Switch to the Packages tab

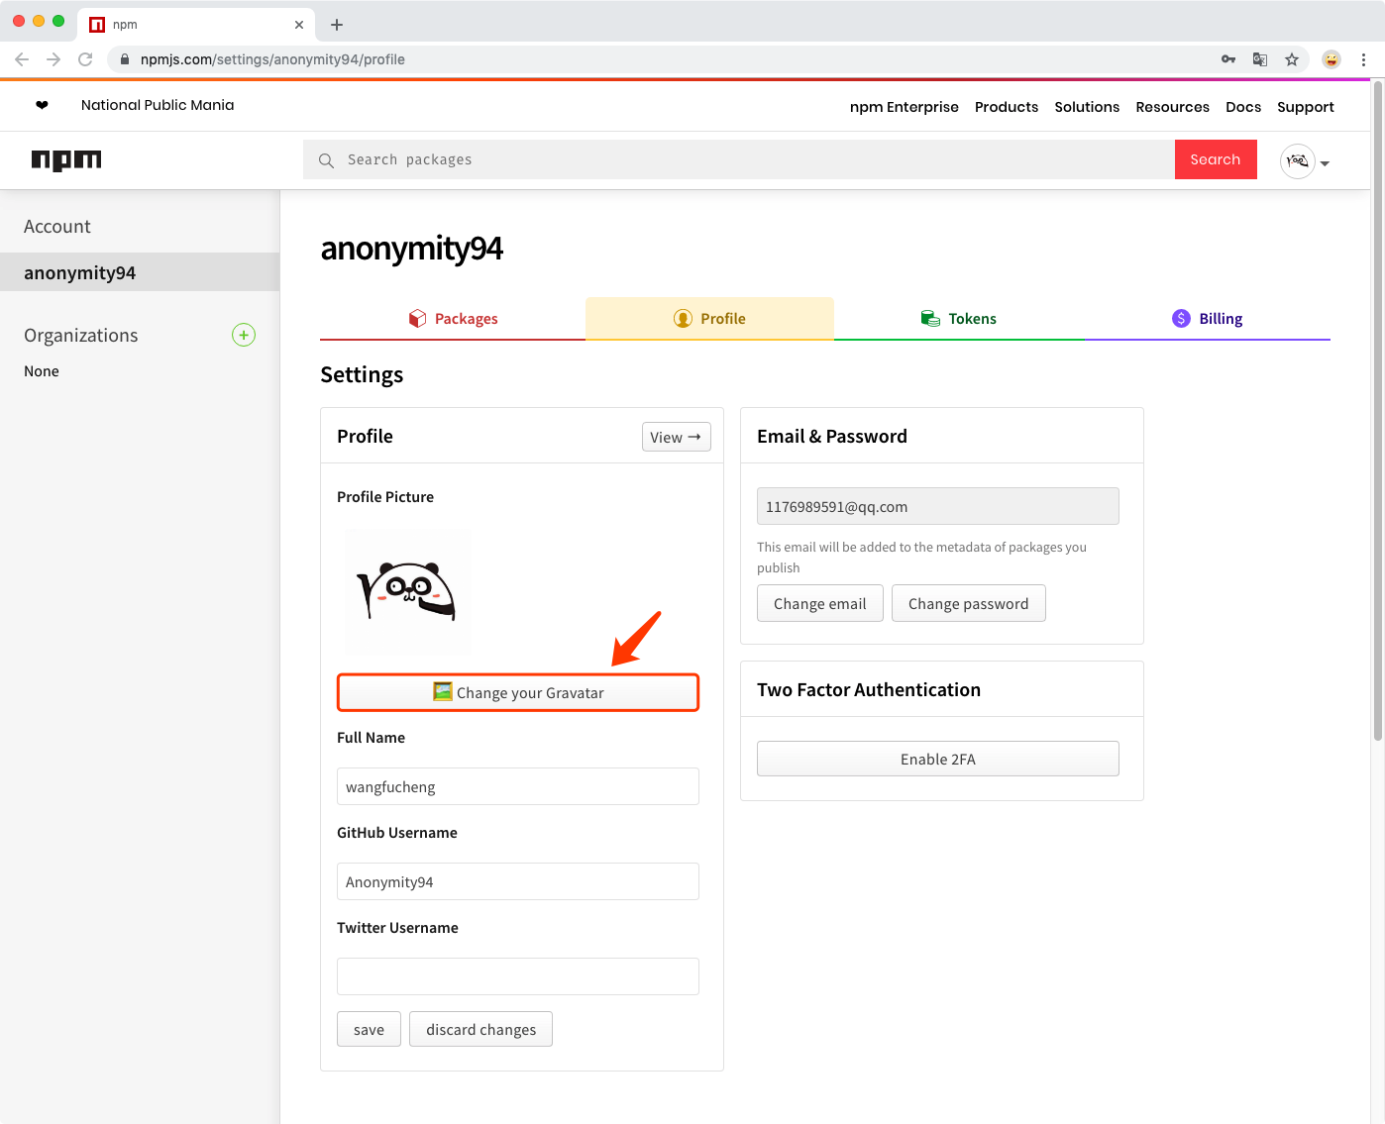click(x=453, y=318)
